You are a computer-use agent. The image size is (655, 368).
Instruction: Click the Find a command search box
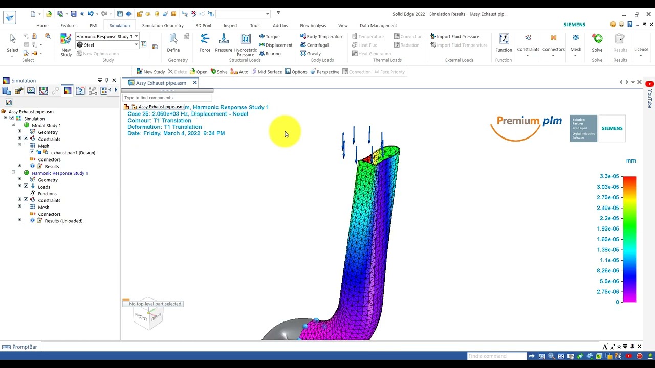pos(497,356)
